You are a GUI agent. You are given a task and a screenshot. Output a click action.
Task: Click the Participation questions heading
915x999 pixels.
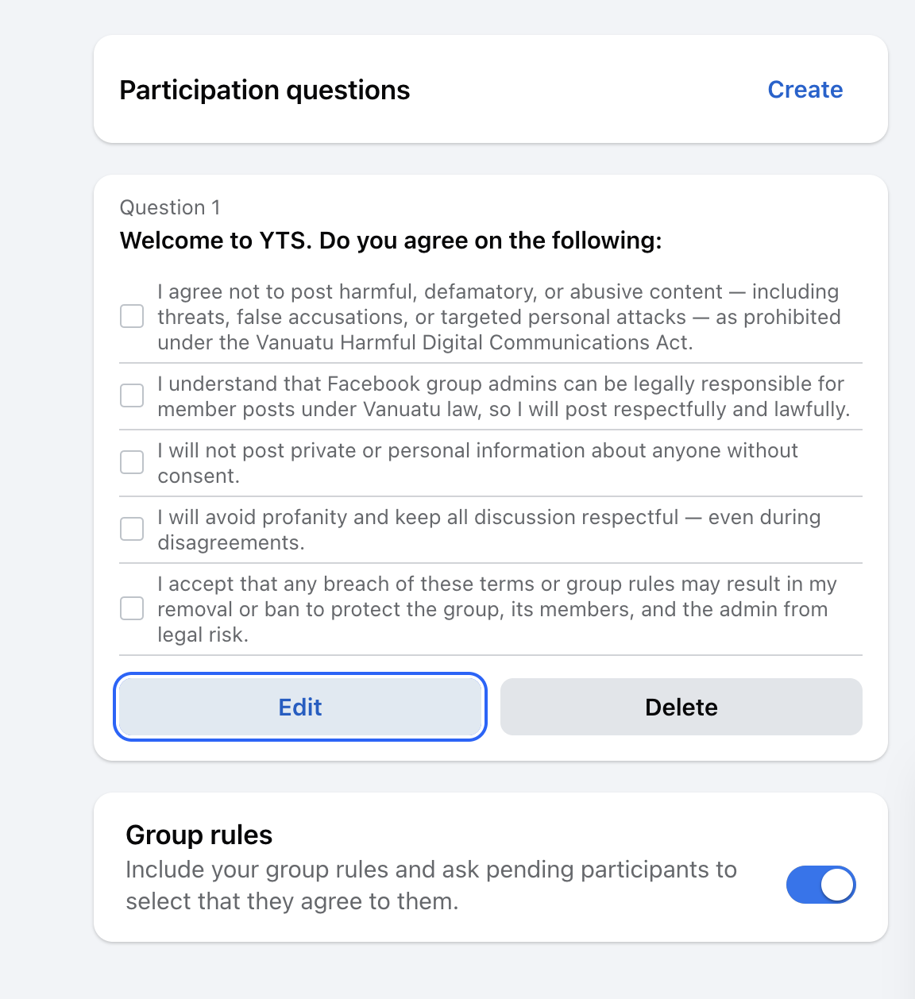pos(264,91)
